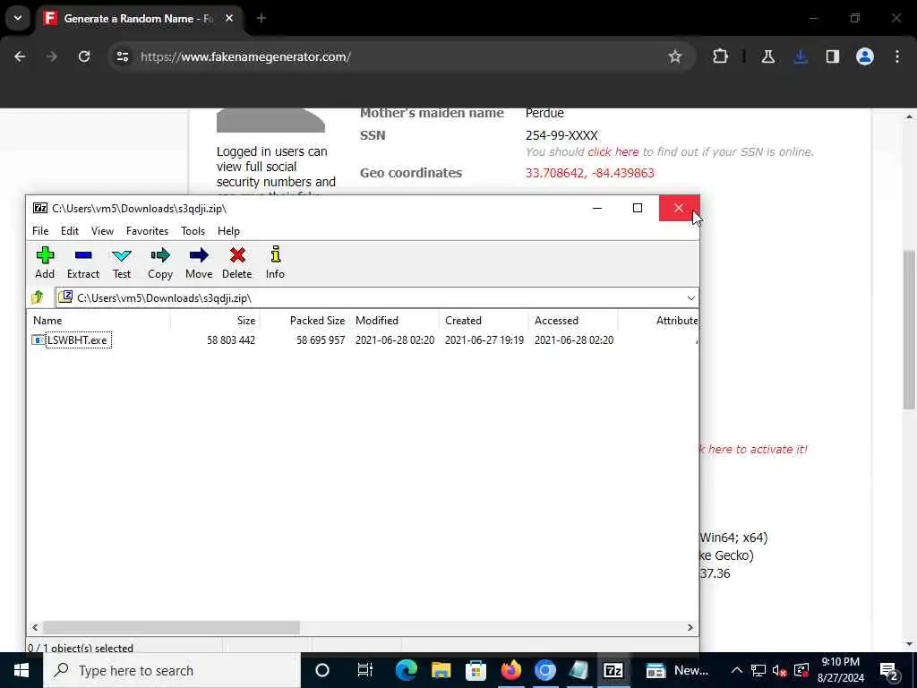Open a new Chrome tab
This screenshot has height=688, width=917.
click(x=261, y=18)
